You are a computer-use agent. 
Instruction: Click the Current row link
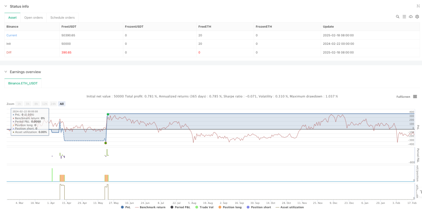click(12, 35)
